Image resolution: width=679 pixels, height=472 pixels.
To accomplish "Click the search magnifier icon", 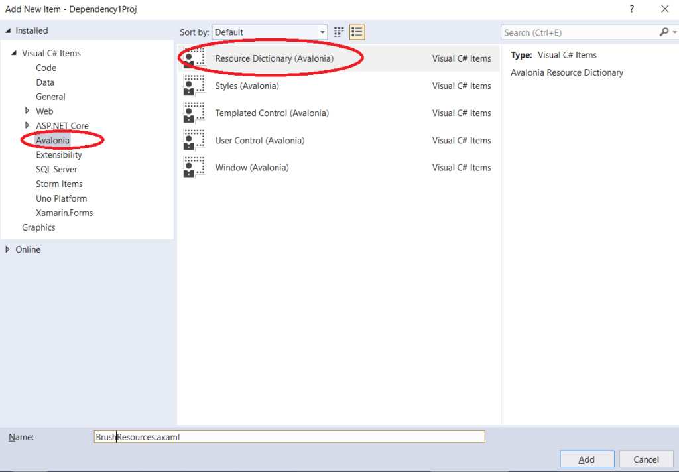I will click(664, 32).
